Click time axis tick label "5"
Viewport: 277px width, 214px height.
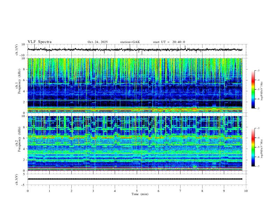(x=137, y=191)
